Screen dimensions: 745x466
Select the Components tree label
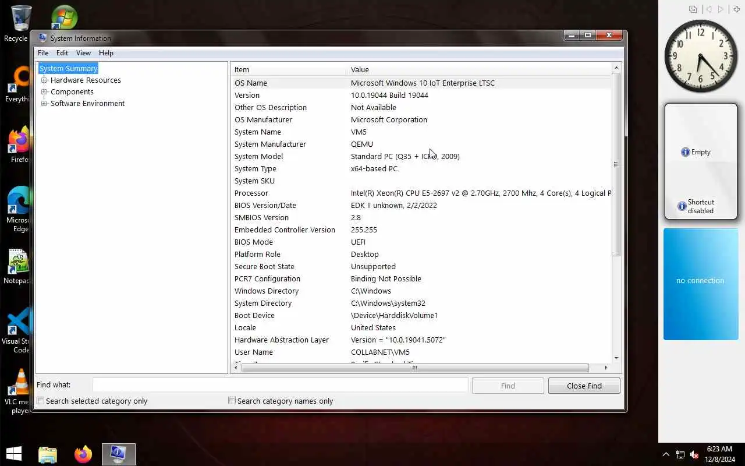click(x=72, y=91)
